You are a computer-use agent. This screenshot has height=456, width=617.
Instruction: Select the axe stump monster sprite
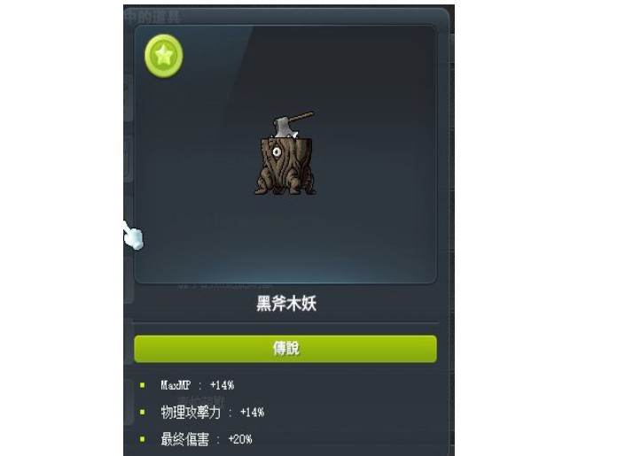[x=285, y=153]
